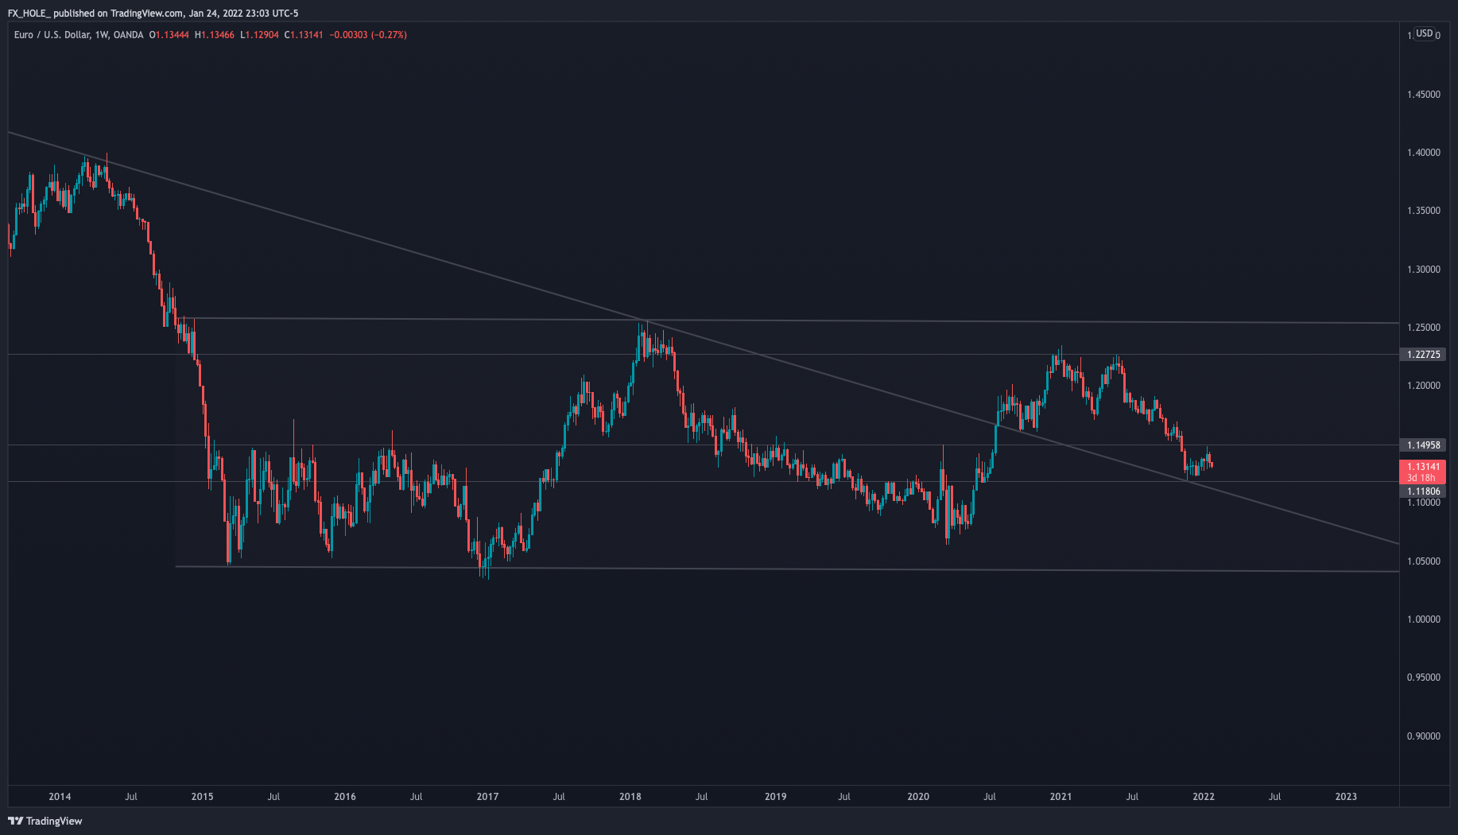Click the close value C1.13141 in legend
Screen dimensions: 1458x835
coord(304,35)
